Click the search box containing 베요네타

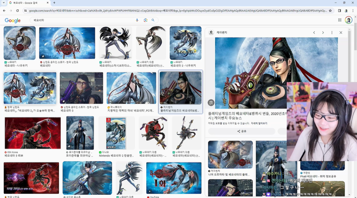pyautogui.click(x=83, y=20)
